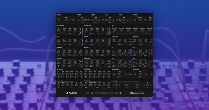Click the first Ringmod blue output jack
Viewport: 209px width, 110px height.
pos(81,55)
